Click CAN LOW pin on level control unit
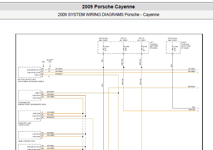The image size is (213, 150). coord(36,137)
